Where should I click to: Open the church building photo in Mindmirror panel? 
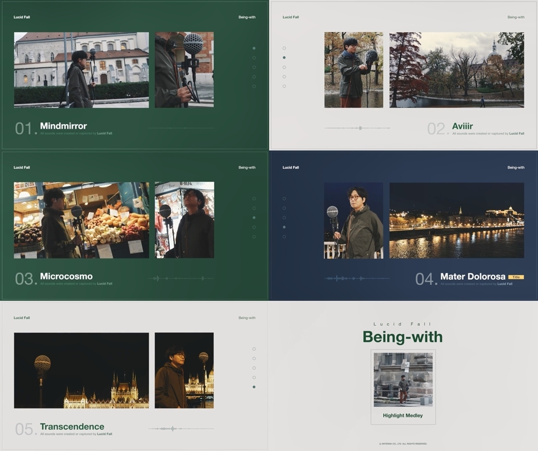point(81,70)
